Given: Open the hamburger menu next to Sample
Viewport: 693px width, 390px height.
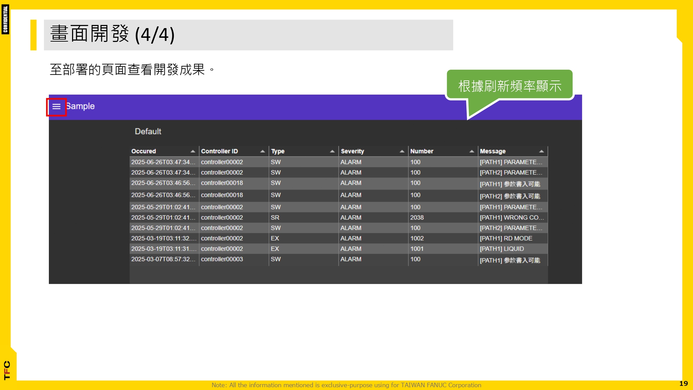Looking at the screenshot, I should [56, 107].
